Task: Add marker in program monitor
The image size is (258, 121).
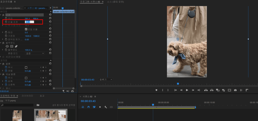Action: [x=156, y=90]
